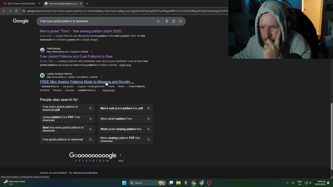
Task: Open Free Jacket Patterns and Coat Patterns link
Action: pos(76,56)
